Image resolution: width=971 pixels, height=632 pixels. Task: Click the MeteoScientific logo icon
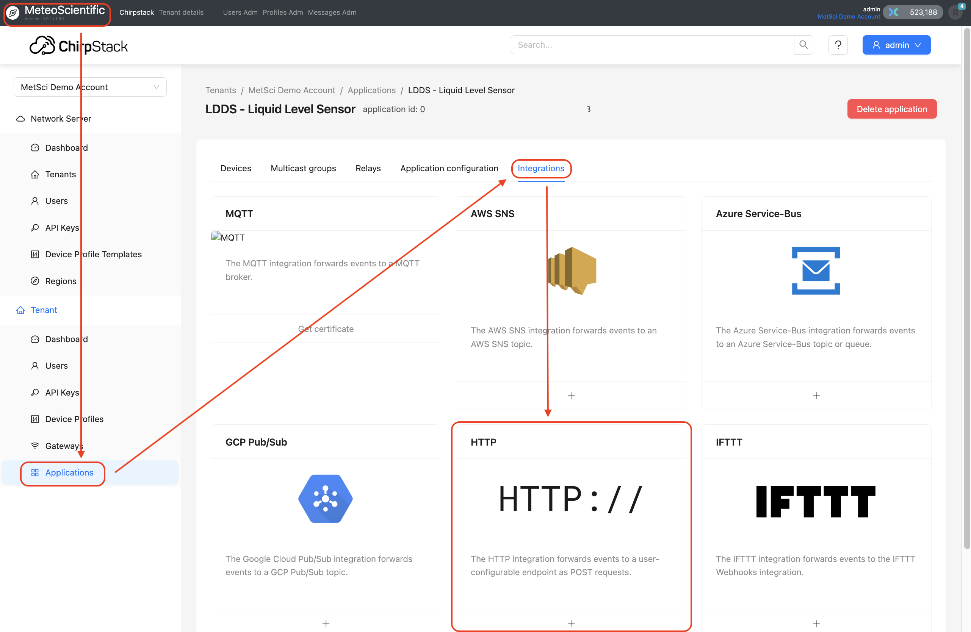[x=13, y=13]
